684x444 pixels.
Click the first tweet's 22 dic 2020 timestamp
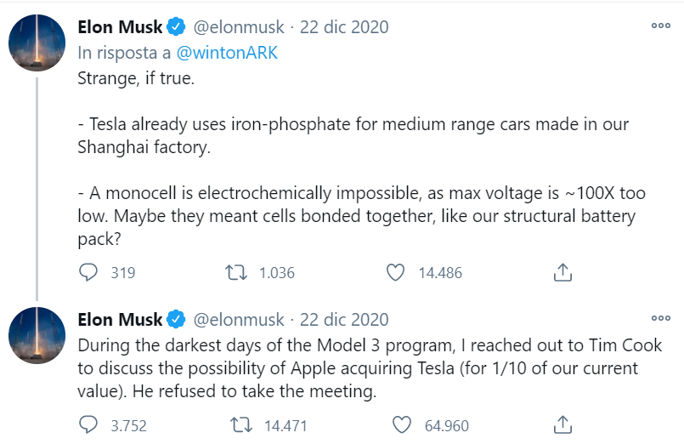344,27
